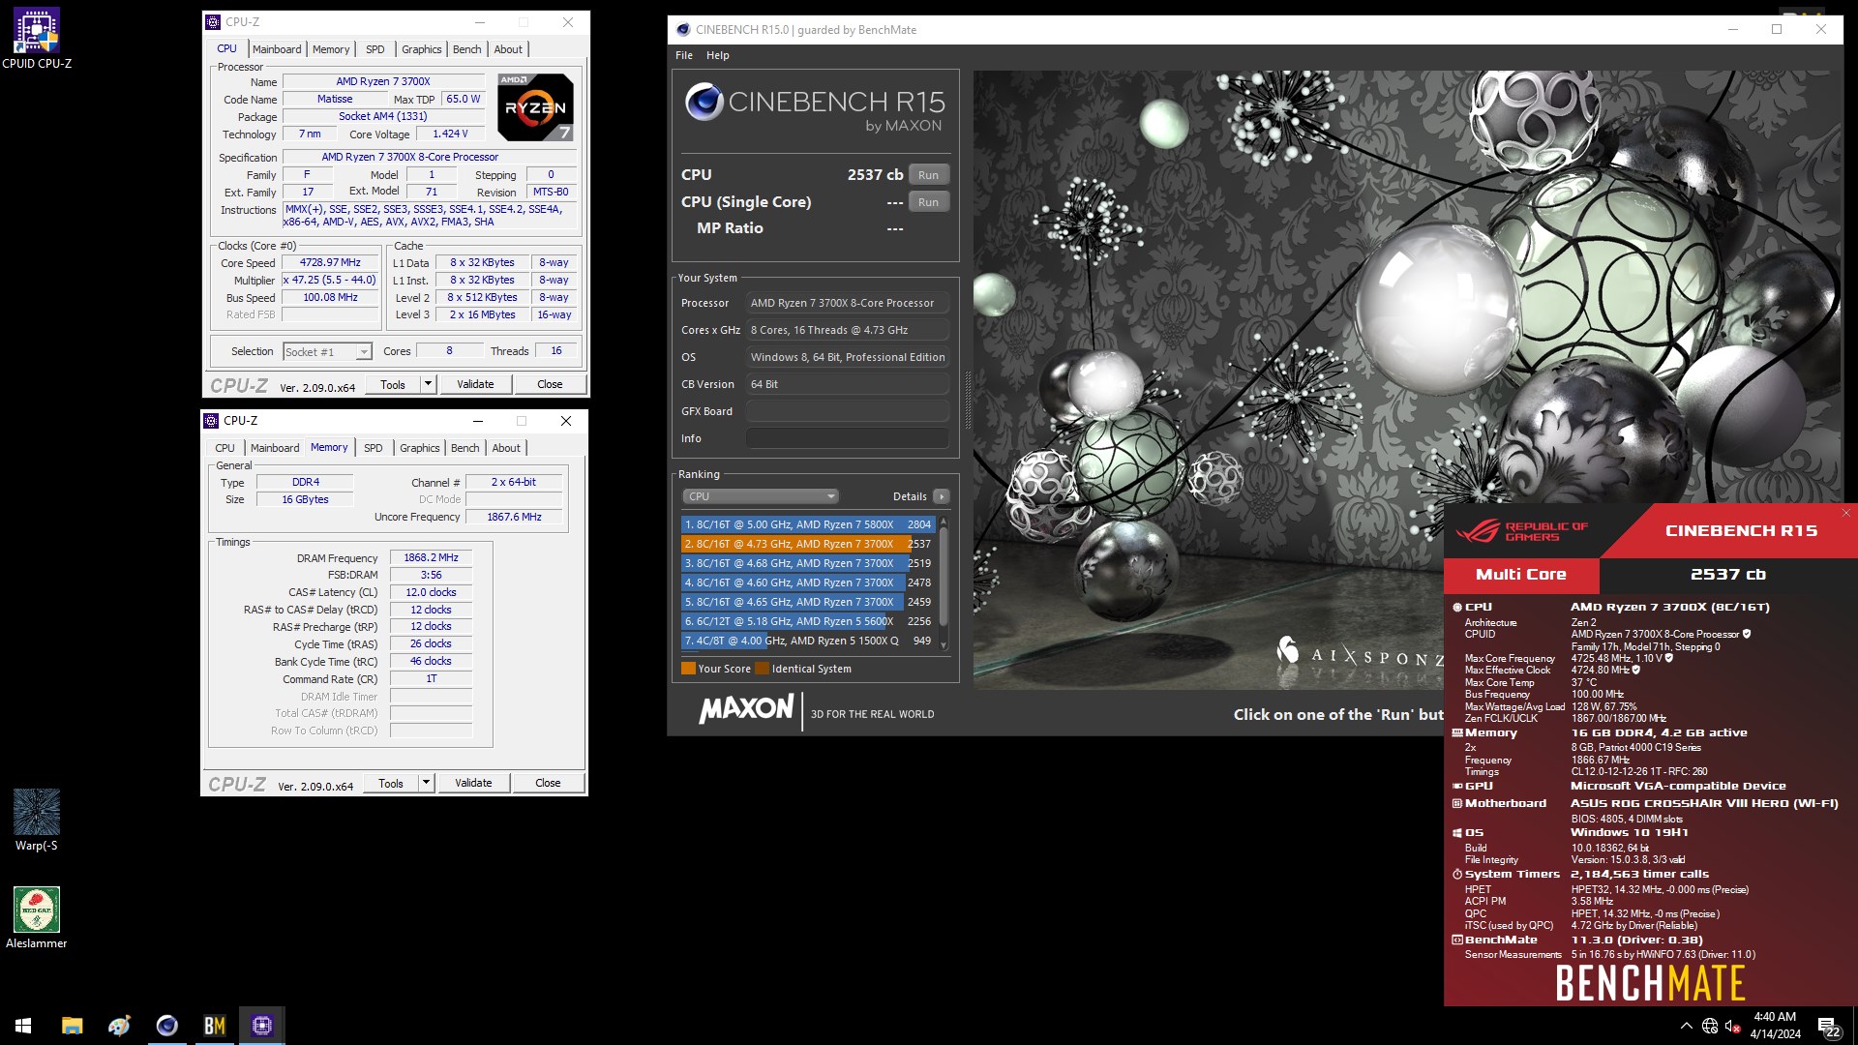The image size is (1858, 1045).
Task: Open the Cinebench Help menu
Action: point(717,55)
